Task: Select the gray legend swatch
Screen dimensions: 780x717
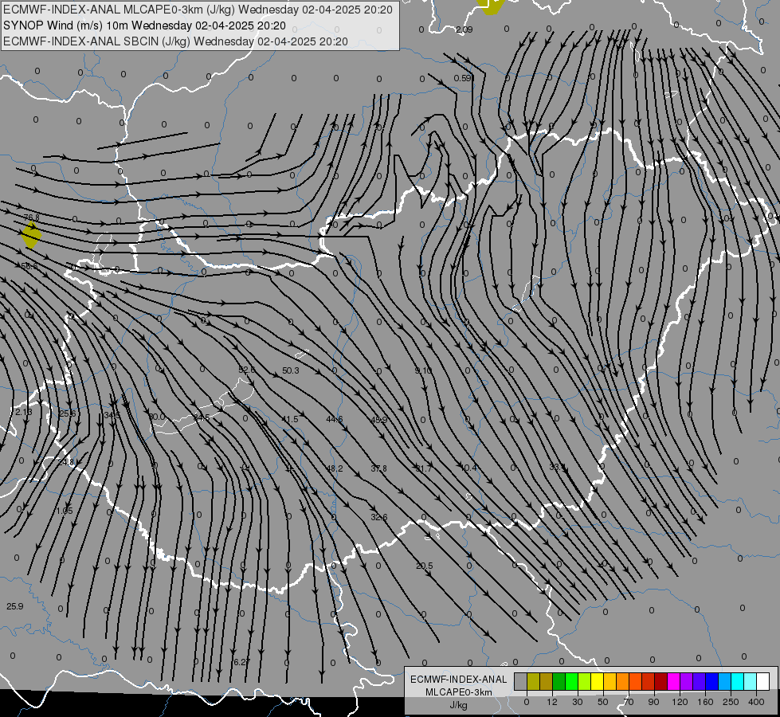Action: [520, 681]
